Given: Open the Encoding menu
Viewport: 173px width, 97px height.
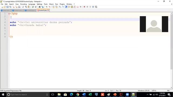Looking at the screenshot, I should [x=24, y=4].
